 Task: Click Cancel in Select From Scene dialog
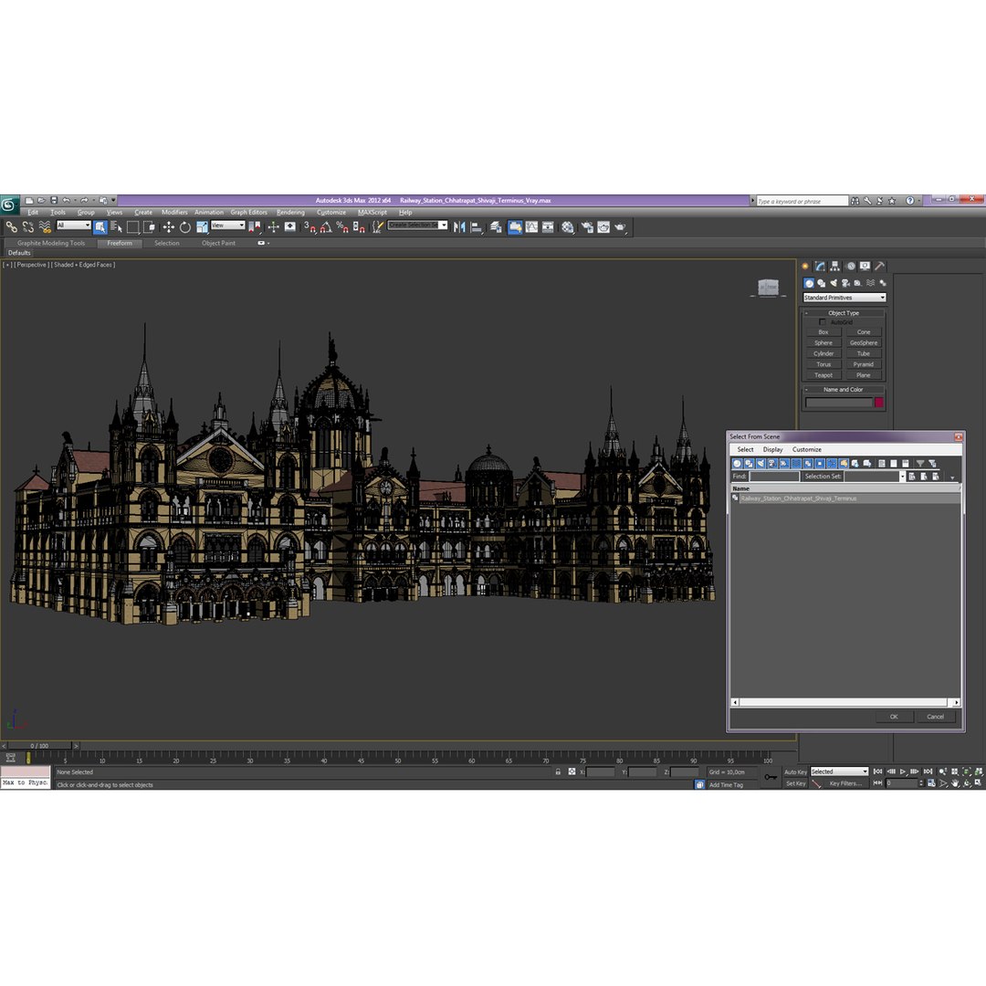(935, 717)
